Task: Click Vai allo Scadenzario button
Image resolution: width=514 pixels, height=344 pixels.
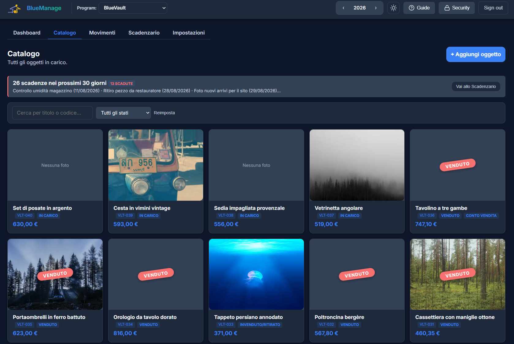Action: point(476,86)
